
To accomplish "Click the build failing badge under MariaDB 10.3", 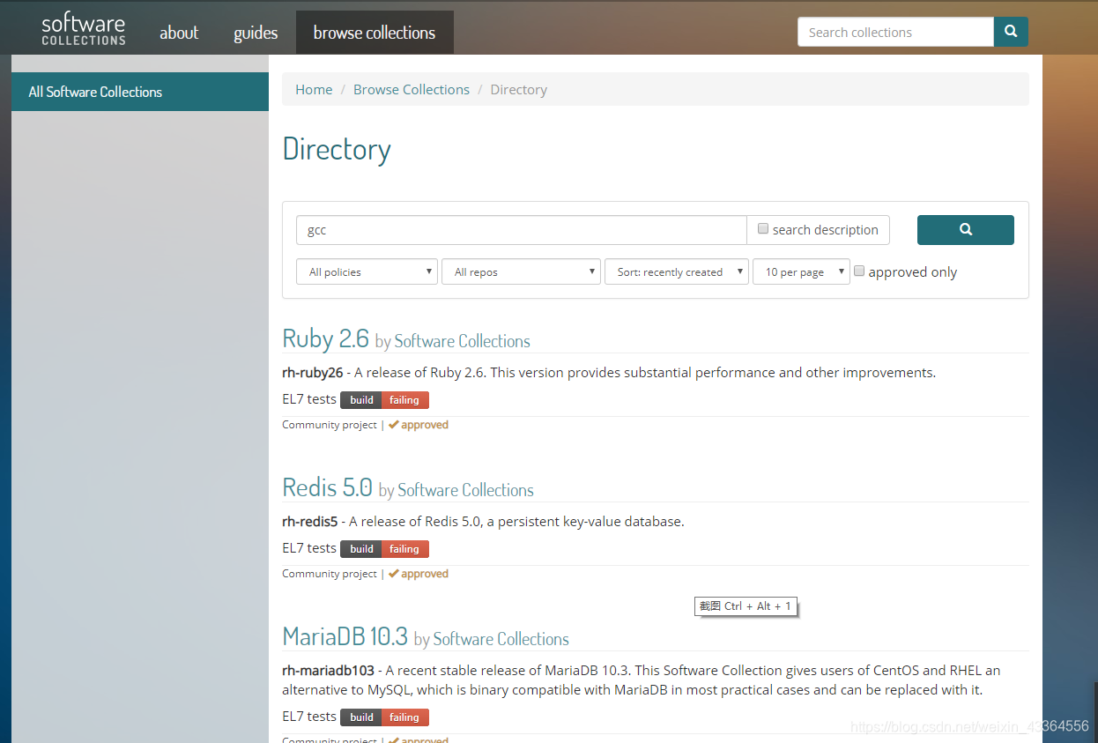I will (x=384, y=717).
